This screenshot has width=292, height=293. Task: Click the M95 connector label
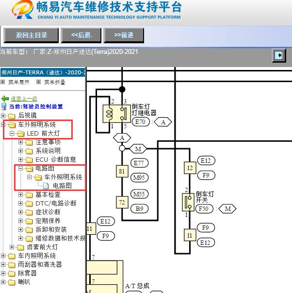point(139,177)
